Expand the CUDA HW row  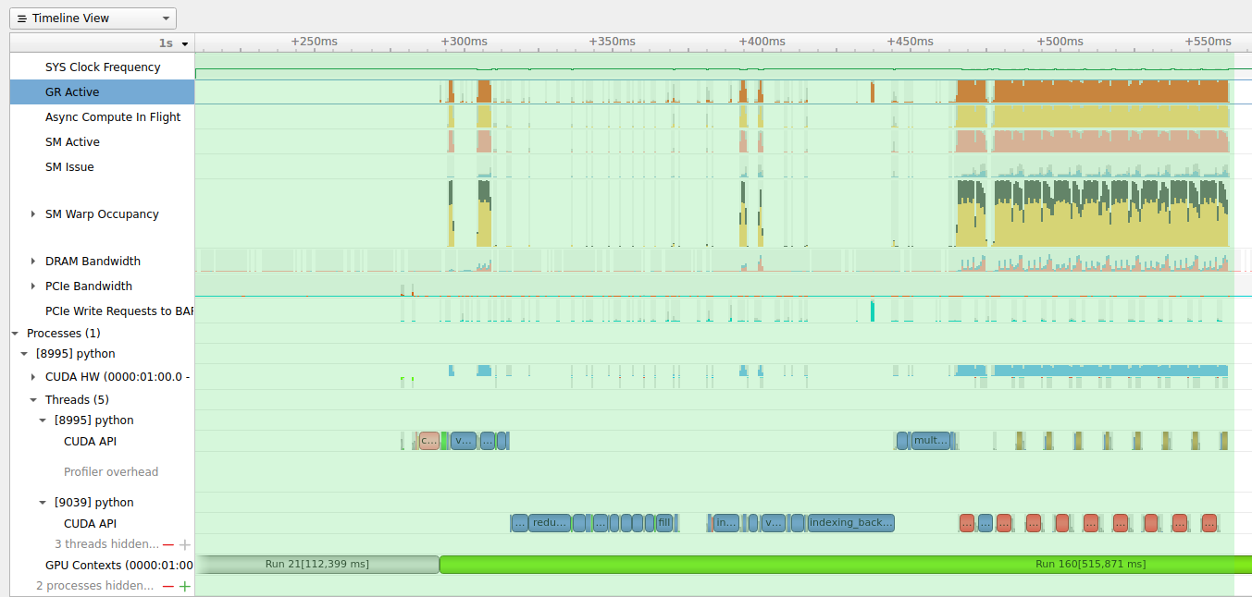(x=33, y=377)
